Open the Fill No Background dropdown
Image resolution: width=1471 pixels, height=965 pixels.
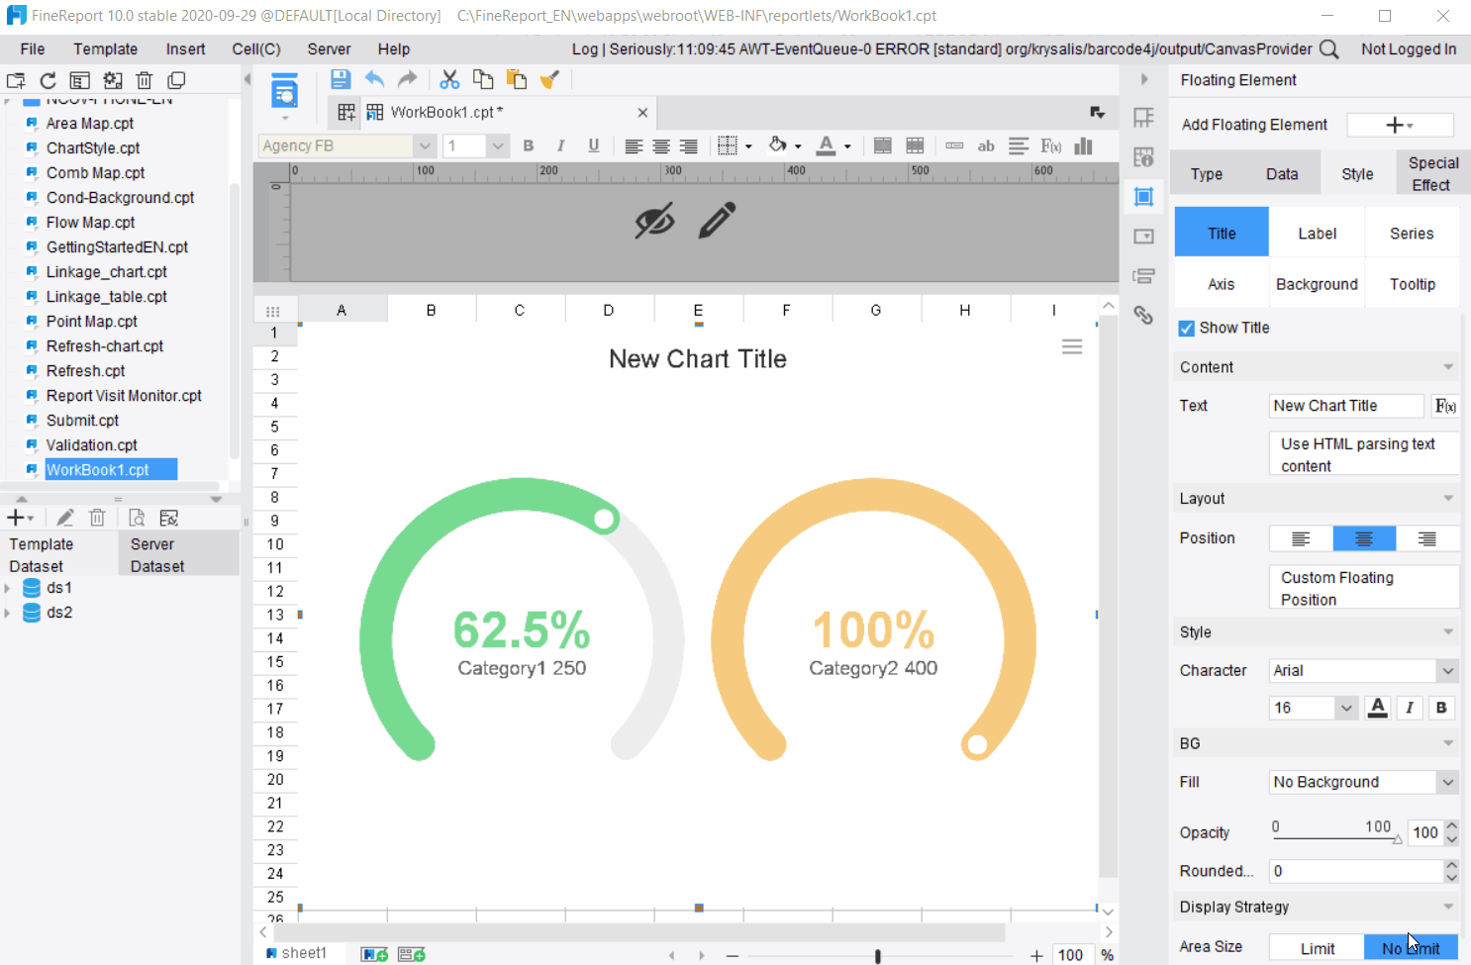tap(1447, 782)
